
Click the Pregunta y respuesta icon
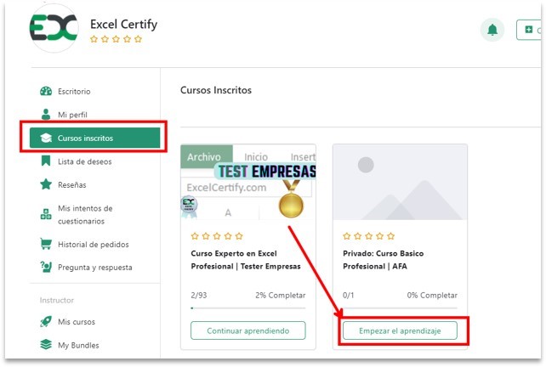46,267
